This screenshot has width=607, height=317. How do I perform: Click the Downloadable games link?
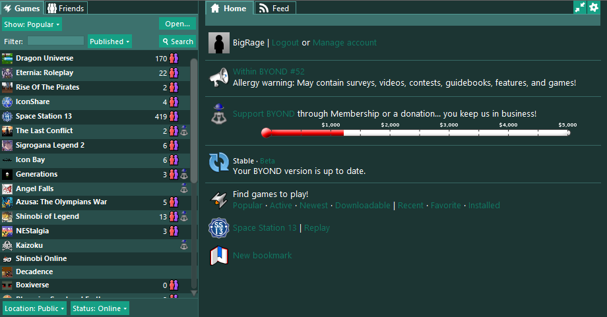(363, 205)
